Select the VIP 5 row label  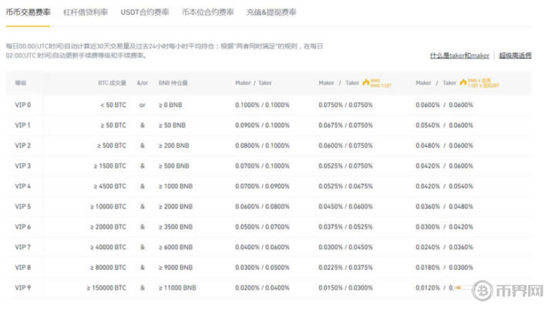[23, 206]
